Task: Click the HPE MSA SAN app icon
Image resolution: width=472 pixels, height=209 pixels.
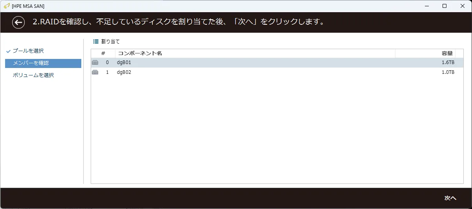Action: (x=6, y=6)
